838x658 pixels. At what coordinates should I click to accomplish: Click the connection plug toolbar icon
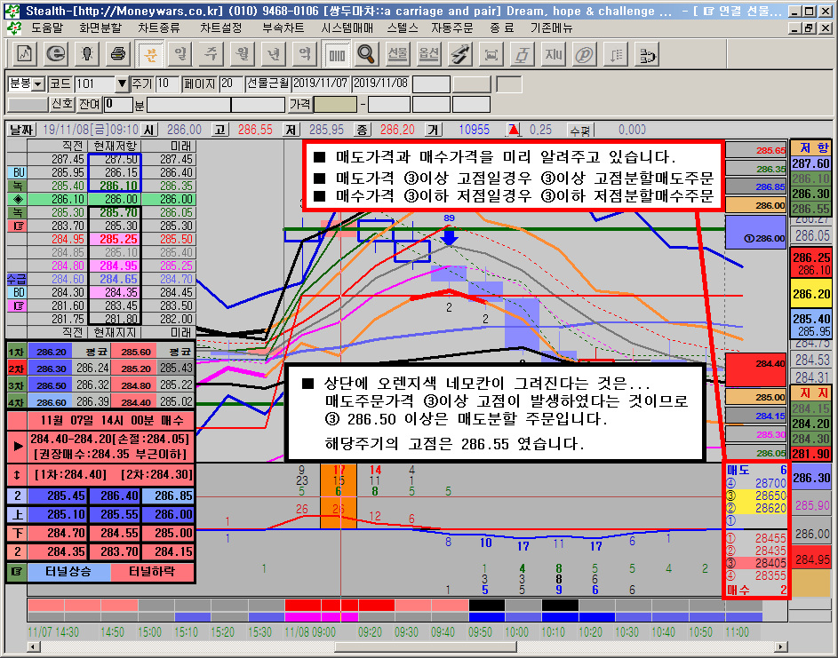(647, 54)
